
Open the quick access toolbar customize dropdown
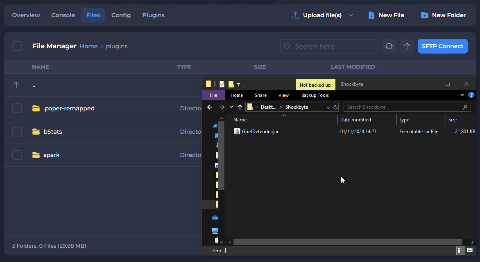point(238,84)
